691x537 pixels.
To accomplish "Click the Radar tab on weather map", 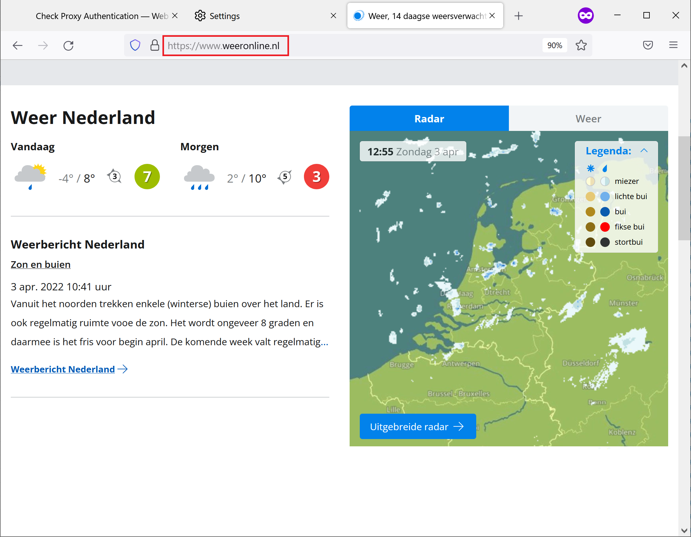I will click(x=429, y=118).
